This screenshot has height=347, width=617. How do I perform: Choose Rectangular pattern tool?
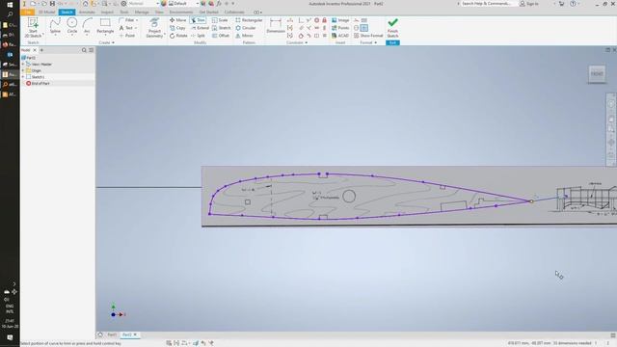(x=249, y=20)
